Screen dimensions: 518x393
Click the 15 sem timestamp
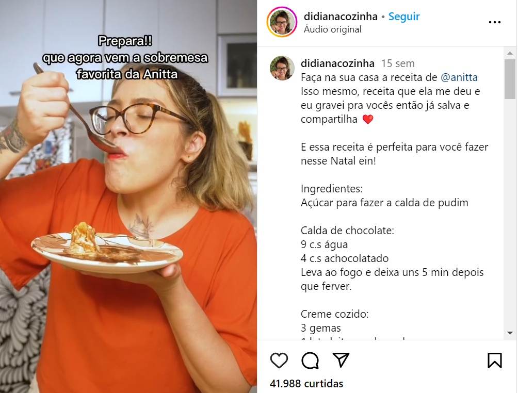point(398,63)
